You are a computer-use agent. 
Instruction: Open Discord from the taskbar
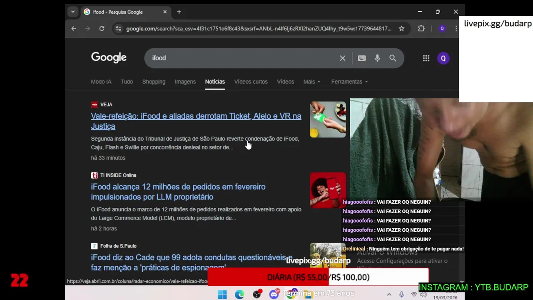[274, 295]
